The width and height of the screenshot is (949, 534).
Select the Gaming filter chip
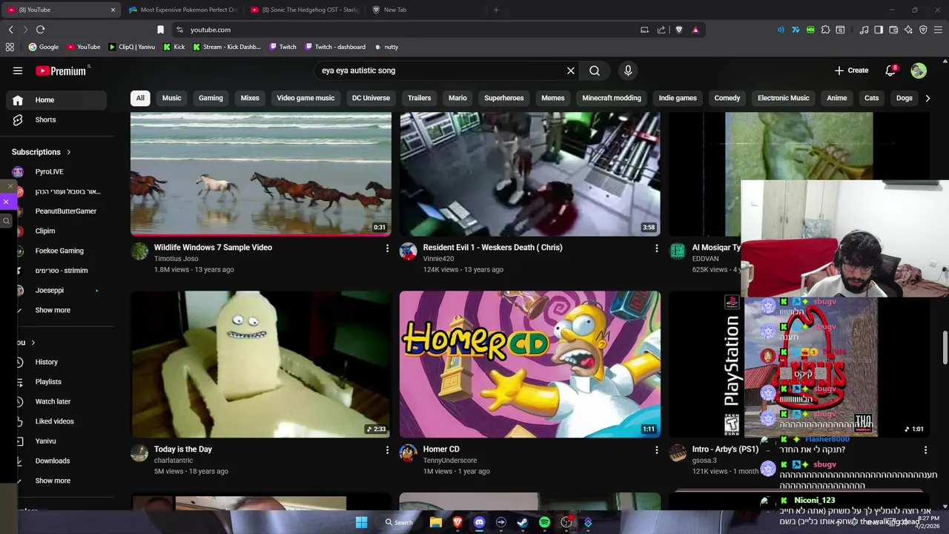tap(211, 98)
